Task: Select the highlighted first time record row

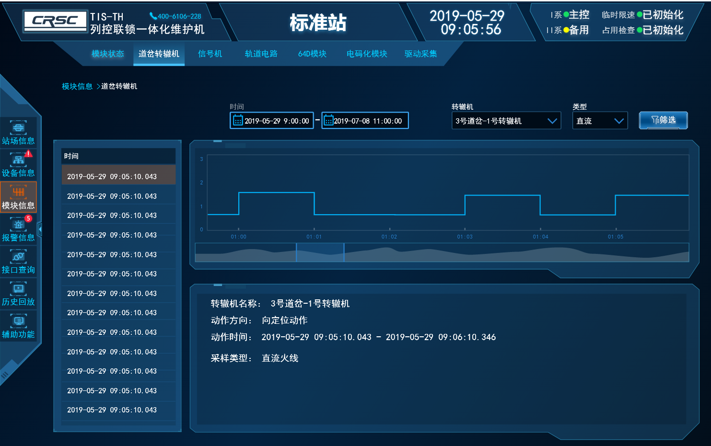Action: click(x=118, y=175)
